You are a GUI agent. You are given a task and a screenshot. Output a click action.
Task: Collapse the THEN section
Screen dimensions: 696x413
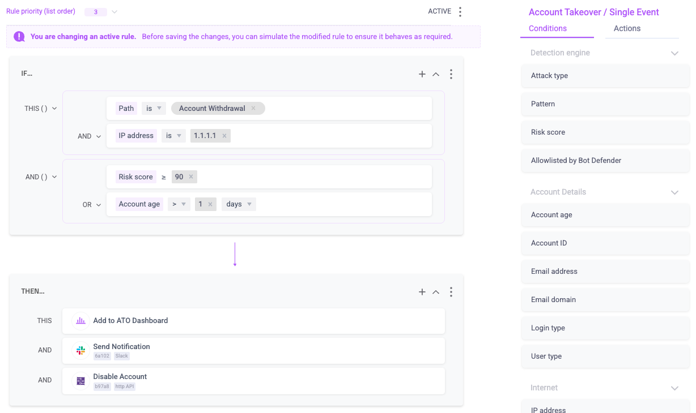tap(436, 292)
